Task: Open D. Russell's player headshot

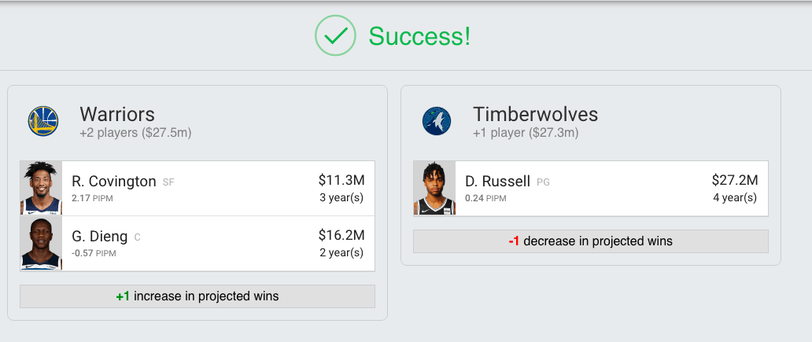Action: [x=434, y=189]
